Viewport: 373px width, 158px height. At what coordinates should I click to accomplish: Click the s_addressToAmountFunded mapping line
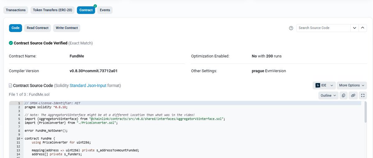85,150
